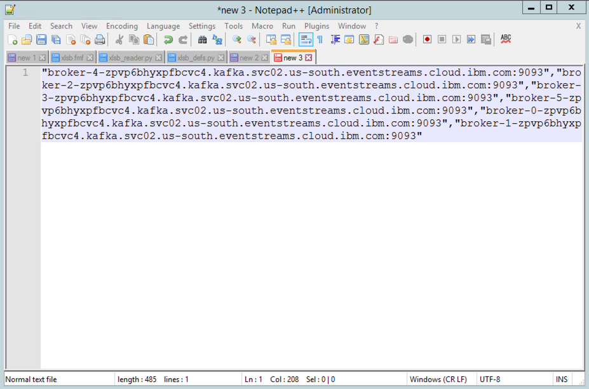Screen dimensions: 589x389
Task: Click the Copy toolbar icon
Action: click(x=133, y=39)
